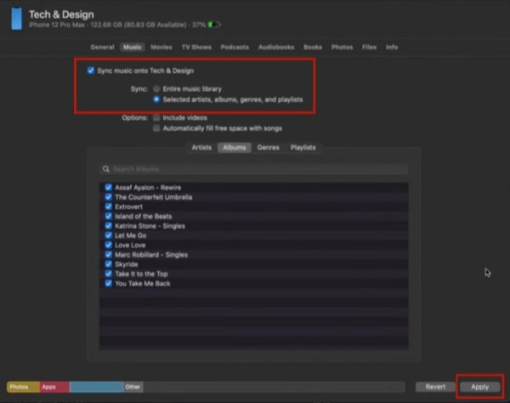The image size is (510, 403).
Task: Uncheck the Assaf Ayalon - Rewire album
Action: [x=109, y=187]
